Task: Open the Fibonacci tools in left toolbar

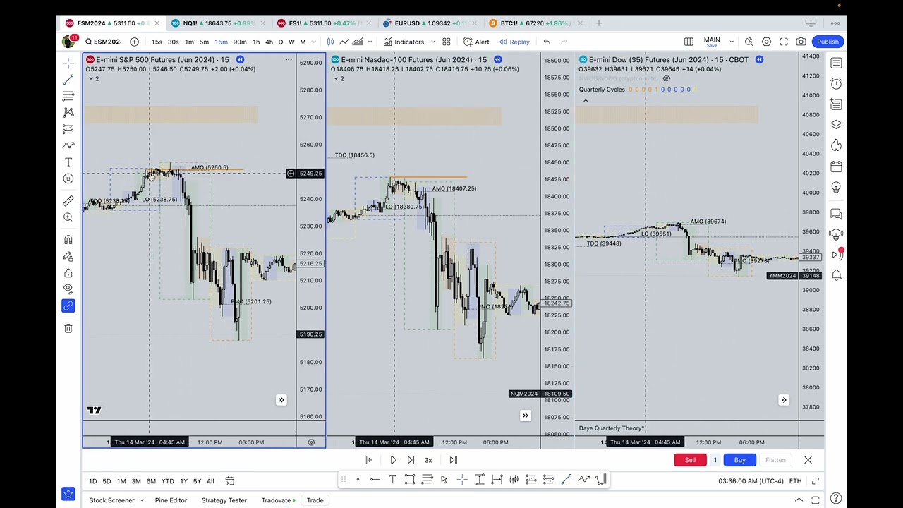Action: (x=68, y=96)
